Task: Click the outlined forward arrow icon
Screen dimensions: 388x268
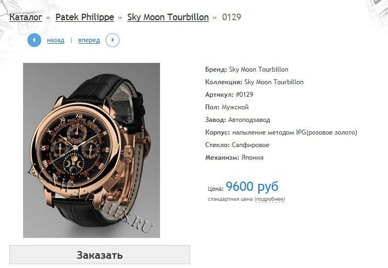Action: coord(112,40)
